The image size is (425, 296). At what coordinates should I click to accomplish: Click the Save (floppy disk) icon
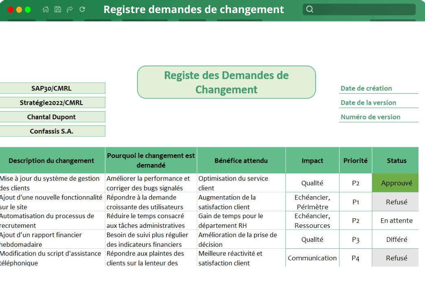(58, 9)
